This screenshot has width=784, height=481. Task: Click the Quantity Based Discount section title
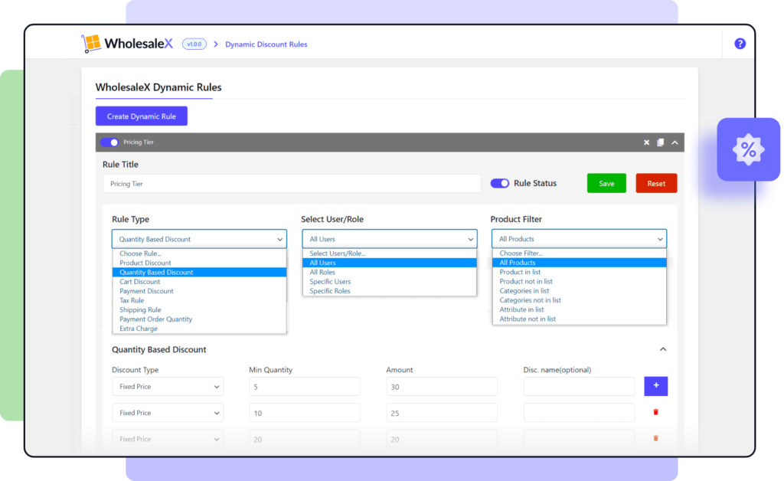159,349
